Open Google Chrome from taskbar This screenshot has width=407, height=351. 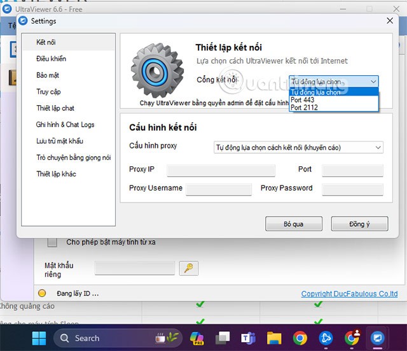(x=300, y=338)
